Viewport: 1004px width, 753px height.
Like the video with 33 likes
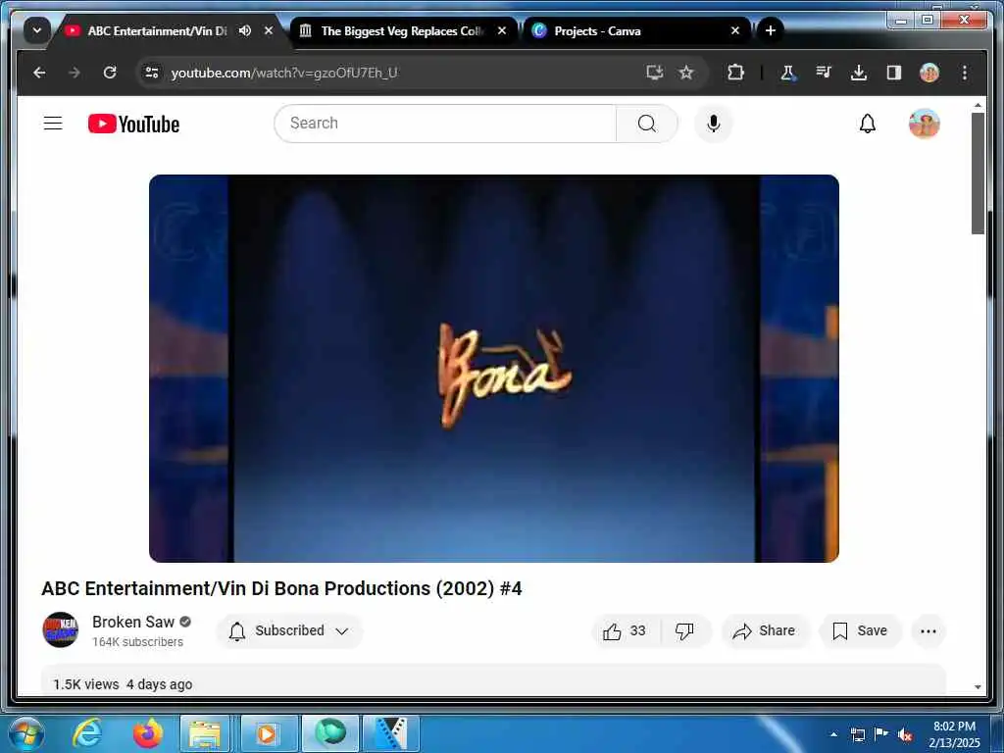(x=625, y=631)
